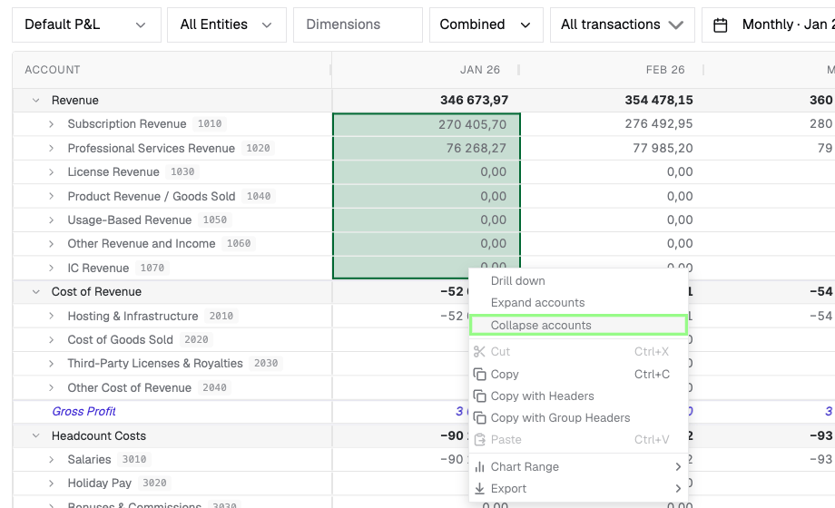Select Jan 26 Subscription Revenue cell 270 405,70
Screen dimensions: 835x508
point(427,124)
